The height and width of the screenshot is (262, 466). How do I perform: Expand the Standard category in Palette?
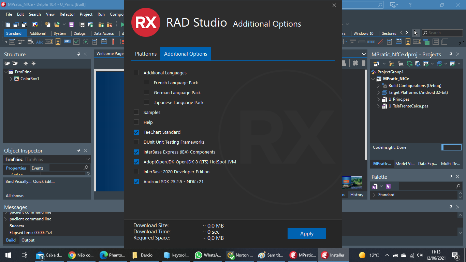[374, 195]
